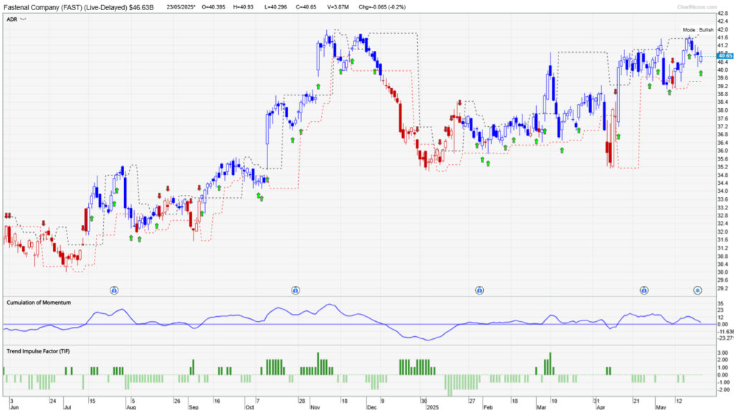Click the May month label on time axis

[x=660, y=407]
